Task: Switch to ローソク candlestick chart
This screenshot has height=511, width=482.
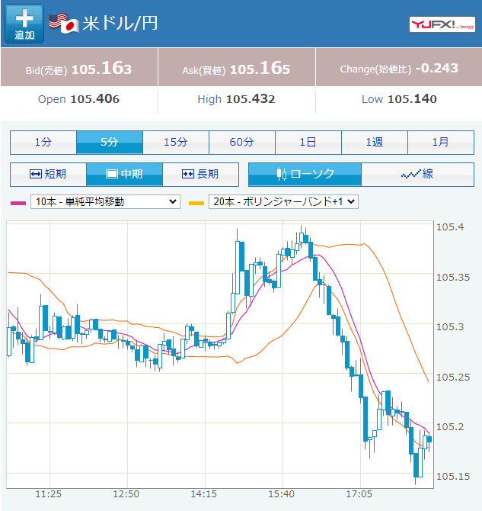Action: [x=305, y=175]
